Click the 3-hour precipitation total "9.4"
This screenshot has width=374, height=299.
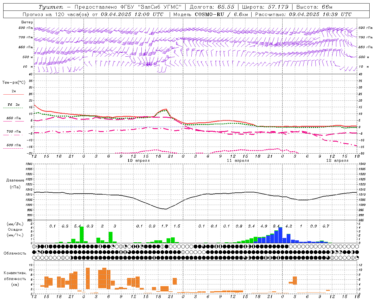[276, 226]
